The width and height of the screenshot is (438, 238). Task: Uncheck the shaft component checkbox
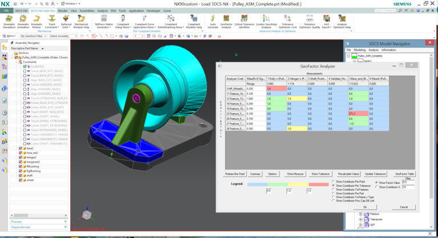click(x=20, y=176)
